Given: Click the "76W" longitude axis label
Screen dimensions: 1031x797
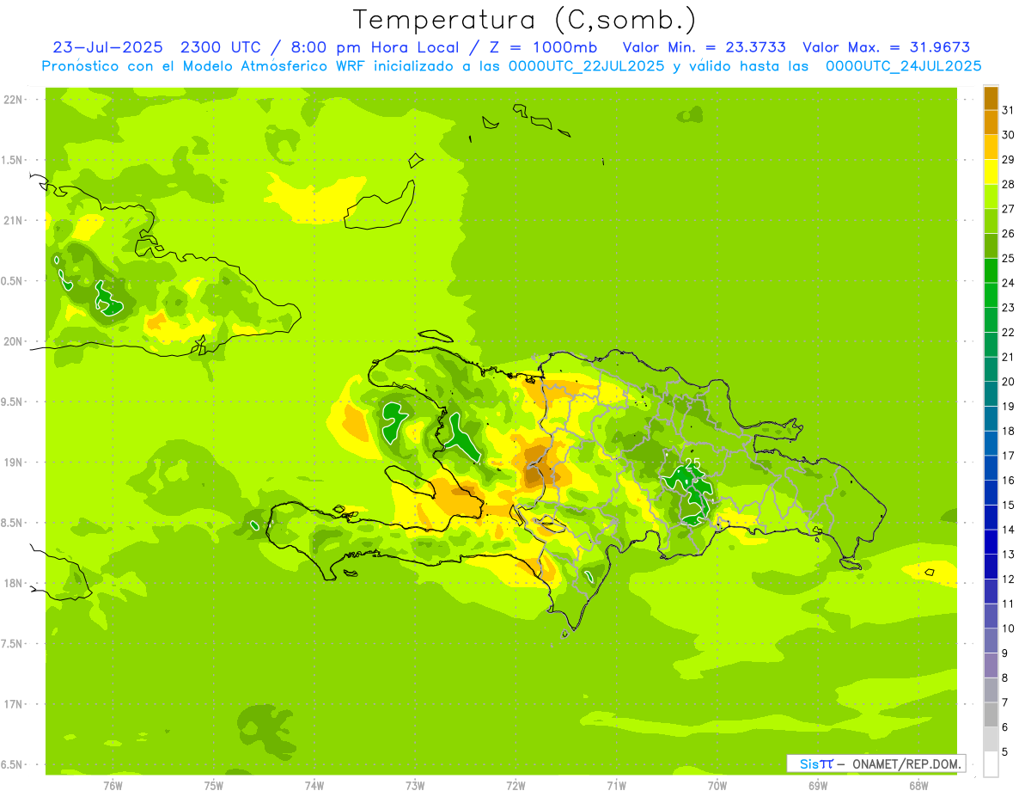Looking at the screenshot, I should click(x=113, y=785).
